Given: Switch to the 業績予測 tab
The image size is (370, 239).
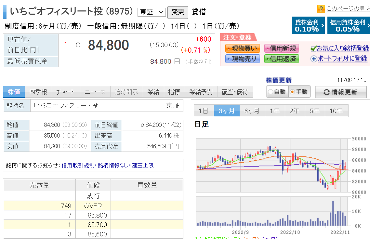Looking at the screenshot, I should pos(201,92).
